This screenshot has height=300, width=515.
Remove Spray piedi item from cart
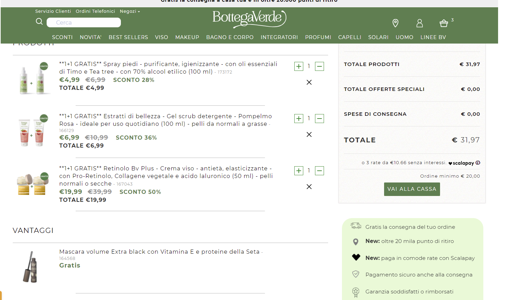(x=309, y=82)
